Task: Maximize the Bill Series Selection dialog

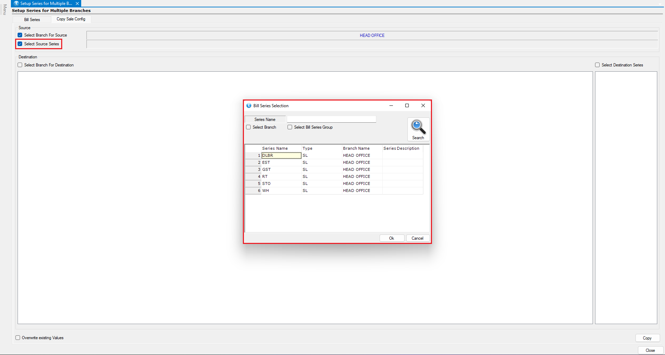Action: (407, 105)
